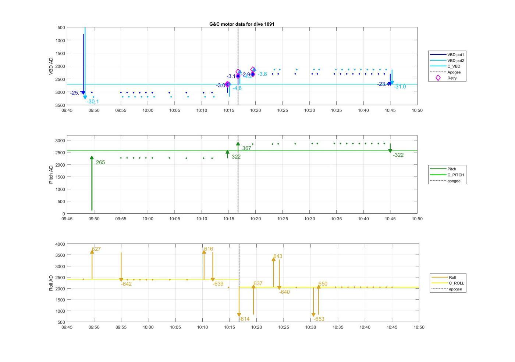Screen dimensions: 515x362
Task: Click the '4000' tick on the Roll y-axis
Action: (60, 245)
